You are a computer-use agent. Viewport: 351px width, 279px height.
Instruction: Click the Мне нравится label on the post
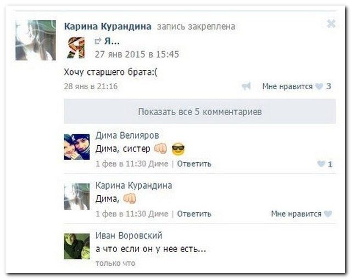(x=287, y=86)
